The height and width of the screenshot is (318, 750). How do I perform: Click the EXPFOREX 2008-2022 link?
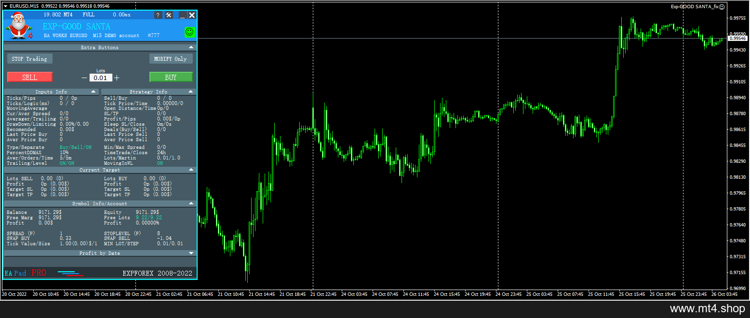pyautogui.click(x=157, y=273)
